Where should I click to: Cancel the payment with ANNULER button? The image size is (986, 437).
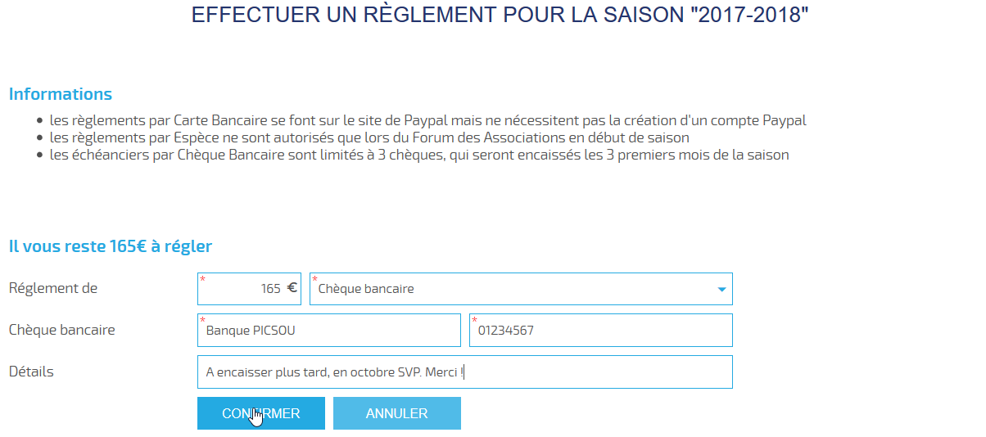pos(397,413)
